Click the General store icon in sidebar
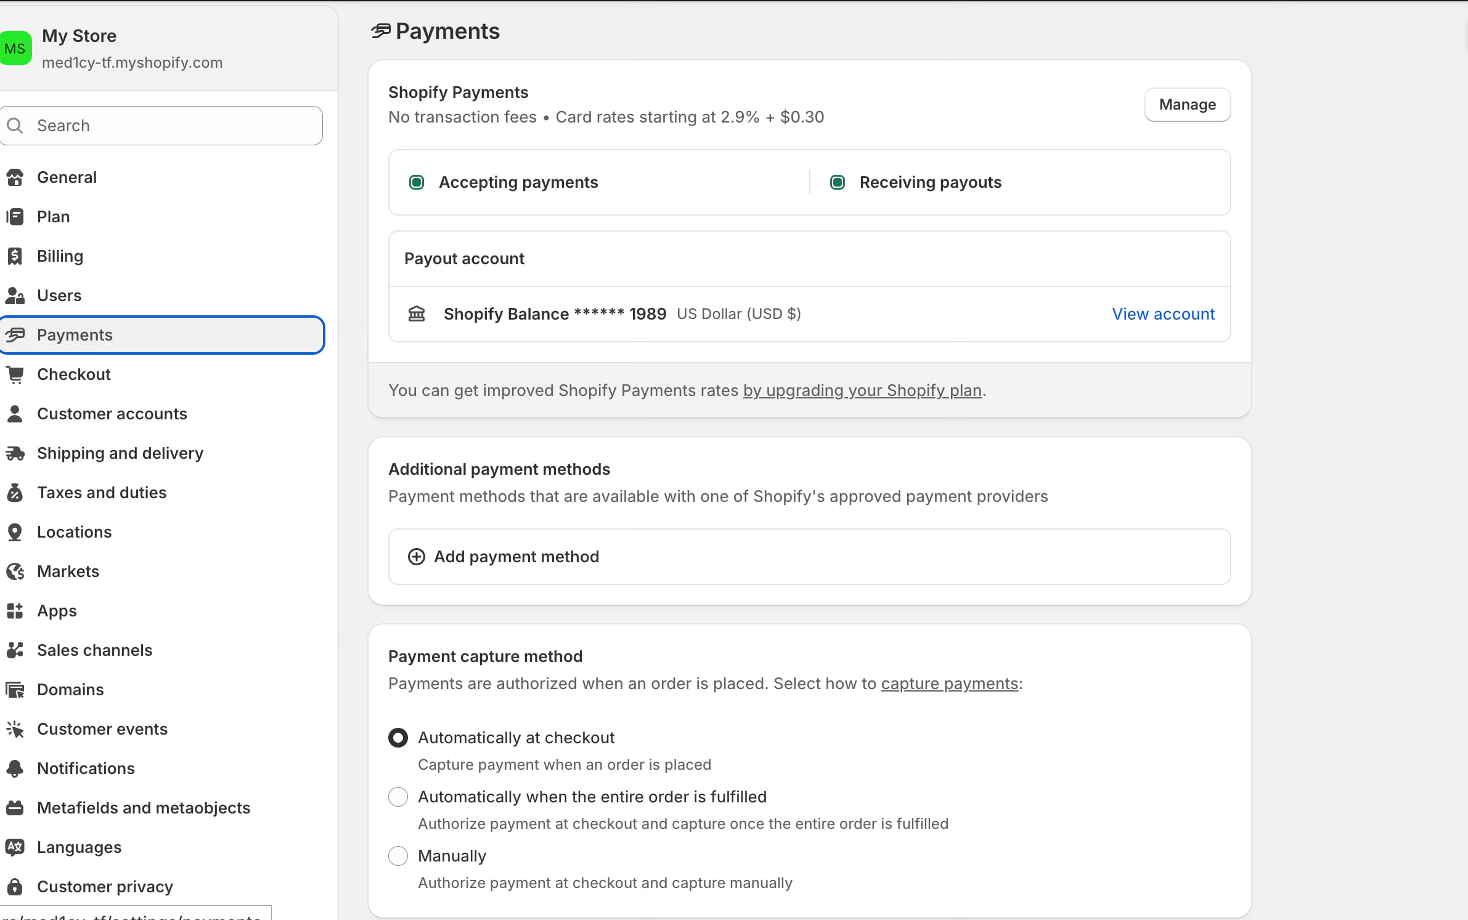The width and height of the screenshot is (1468, 920). (15, 177)
